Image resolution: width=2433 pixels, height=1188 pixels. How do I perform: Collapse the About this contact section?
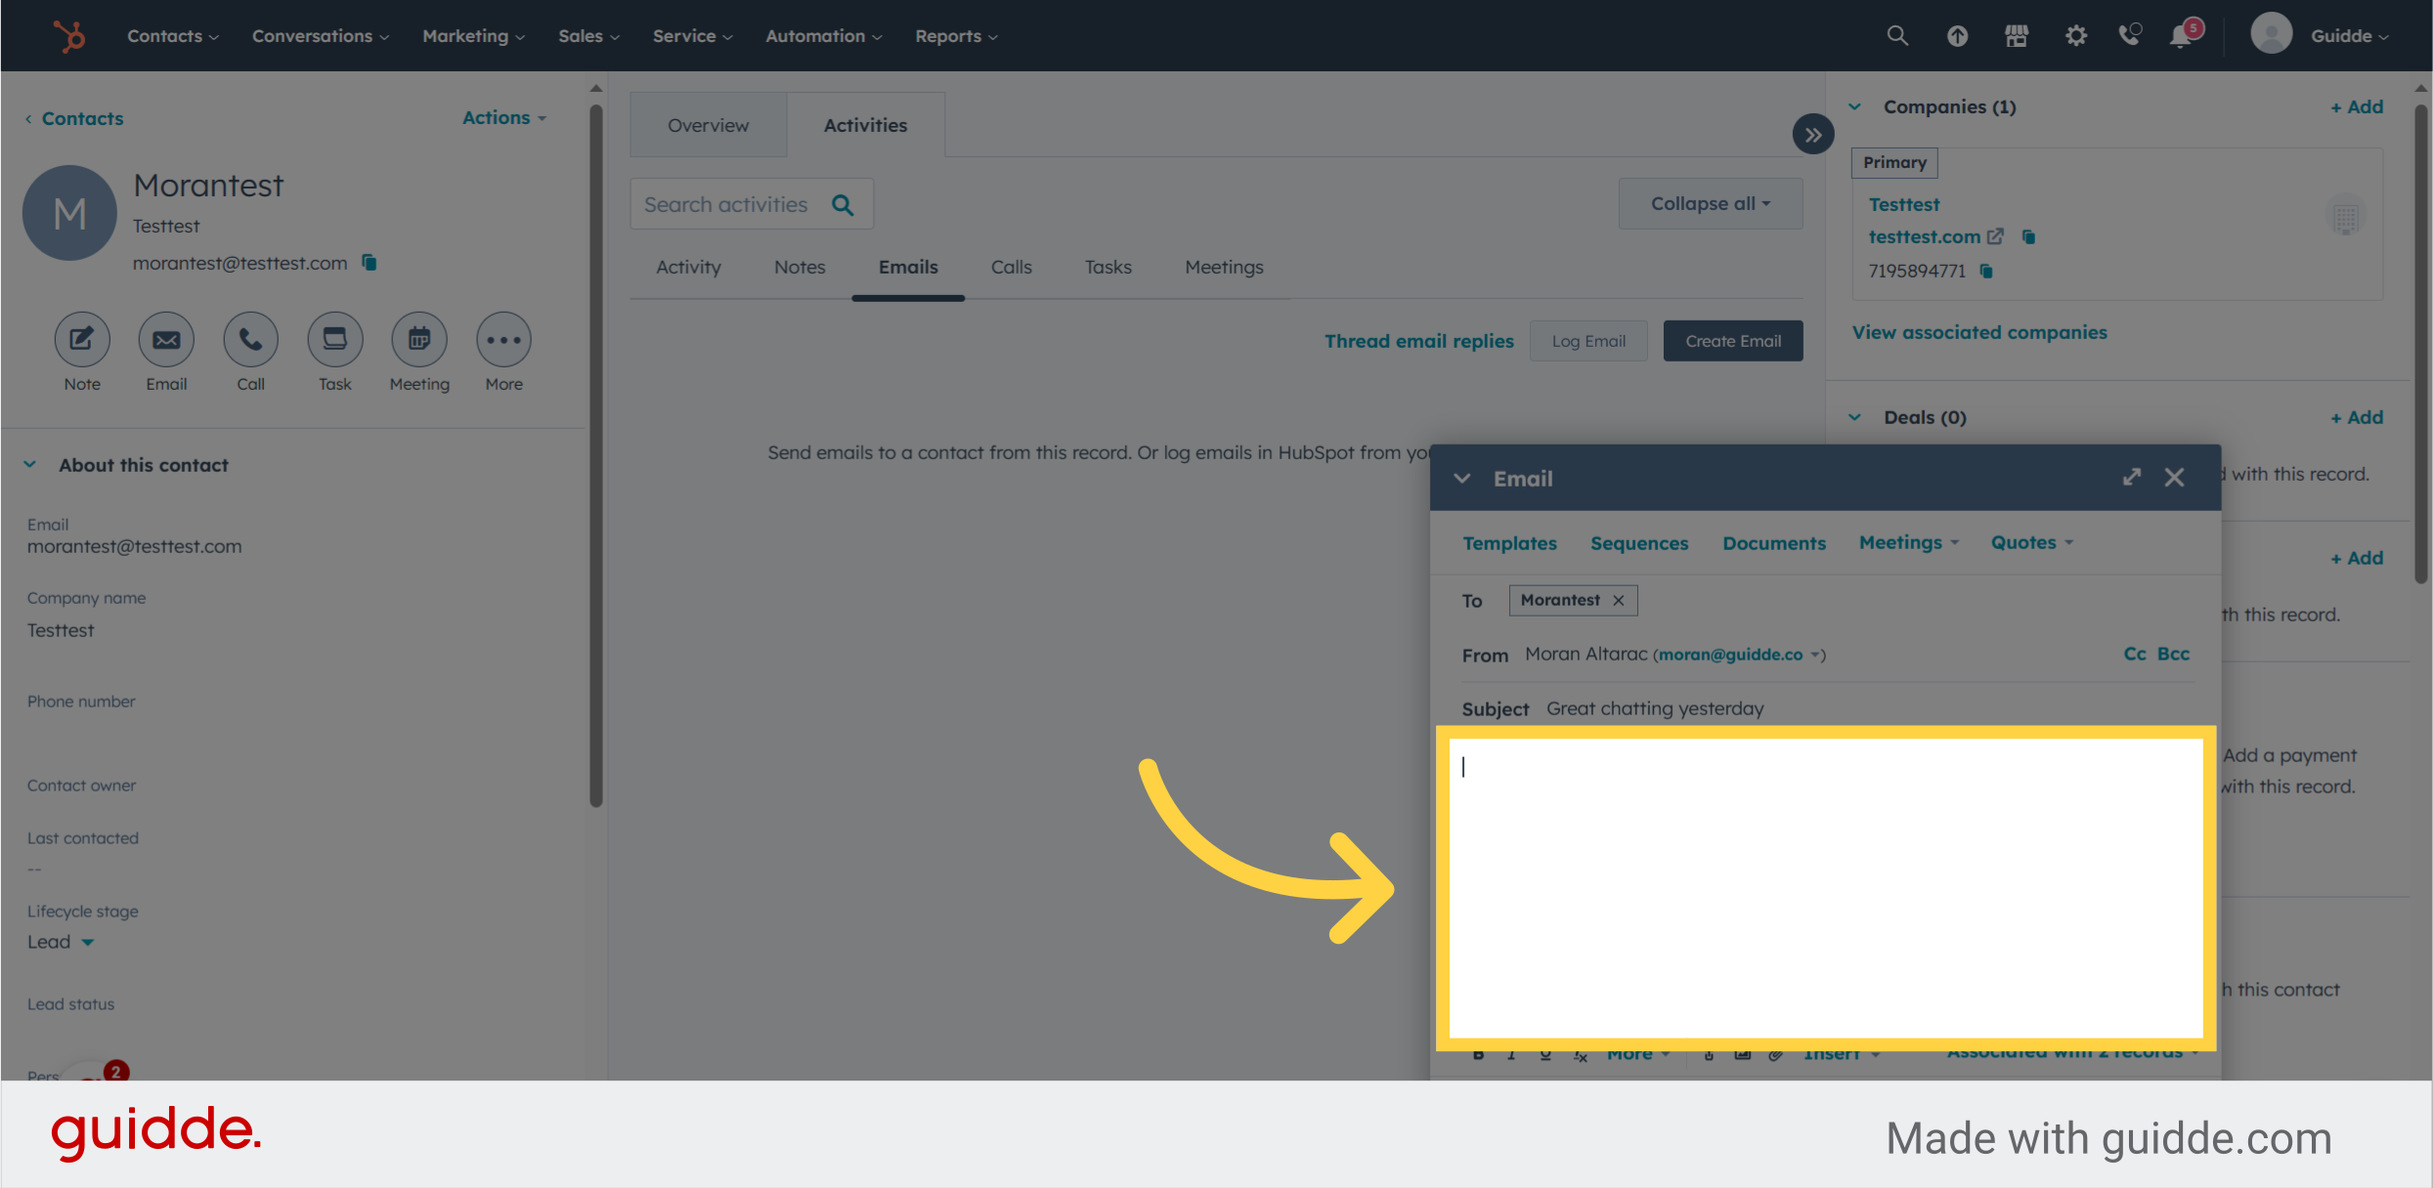tap(30, 464)
